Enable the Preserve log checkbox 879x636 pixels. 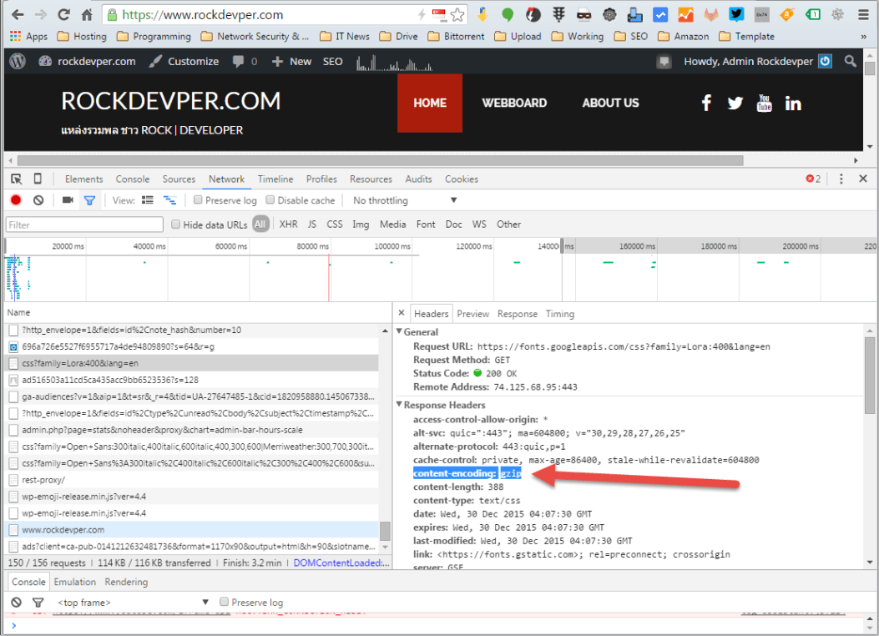(x=197, y=199)
